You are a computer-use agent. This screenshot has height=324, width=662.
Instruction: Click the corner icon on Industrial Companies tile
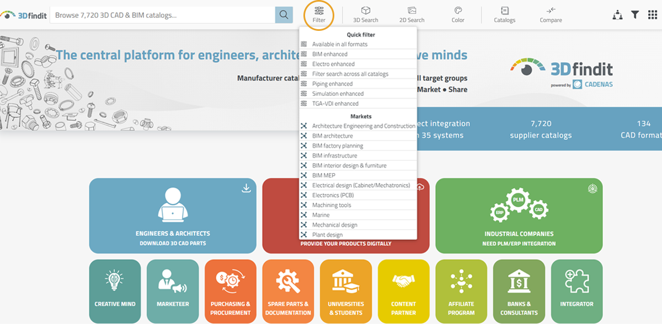coord(592,188)
